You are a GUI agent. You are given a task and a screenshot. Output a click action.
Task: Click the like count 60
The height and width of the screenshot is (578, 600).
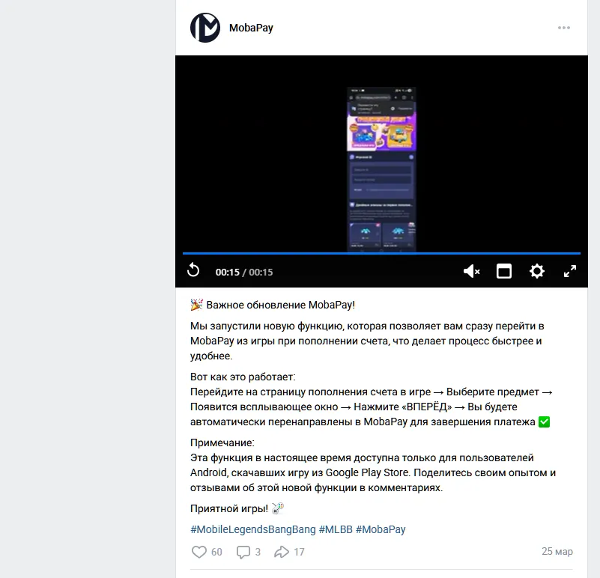216,552
